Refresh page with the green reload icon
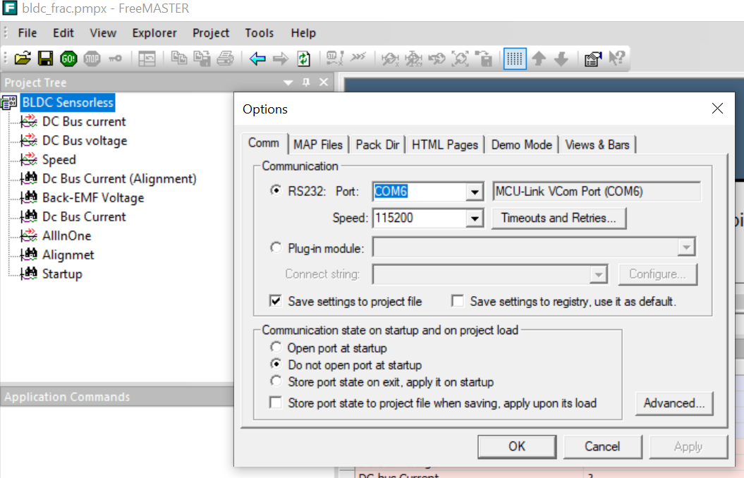This screenshot has height=478, width=744. click(304, 59)
